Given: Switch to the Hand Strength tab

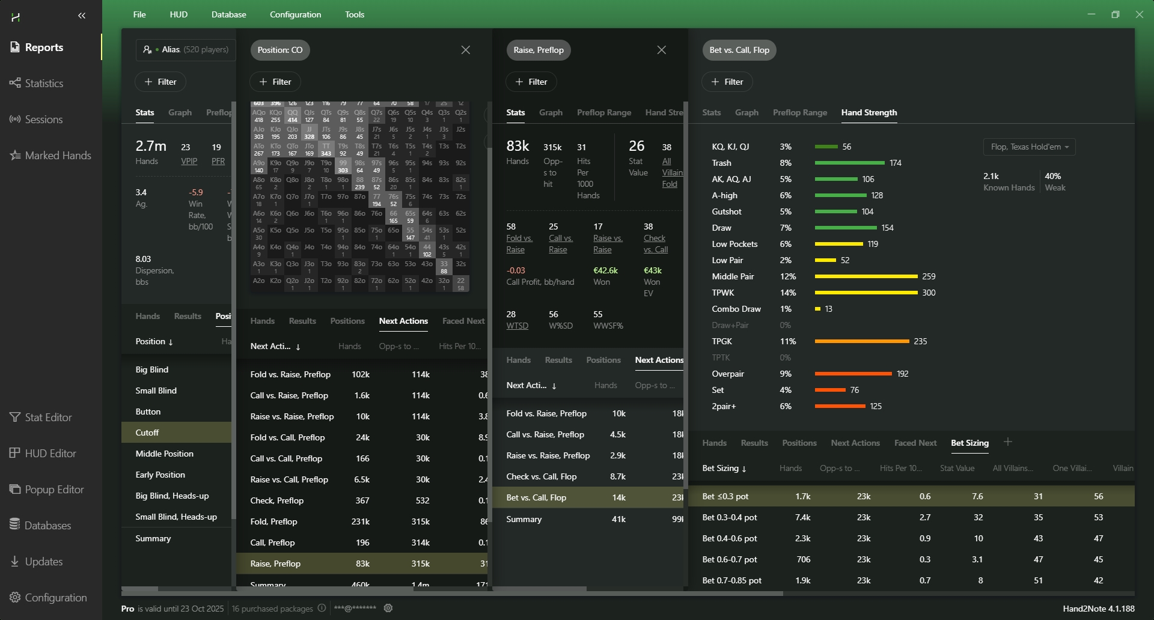Looking at the screenshot, I should point(869,112).
